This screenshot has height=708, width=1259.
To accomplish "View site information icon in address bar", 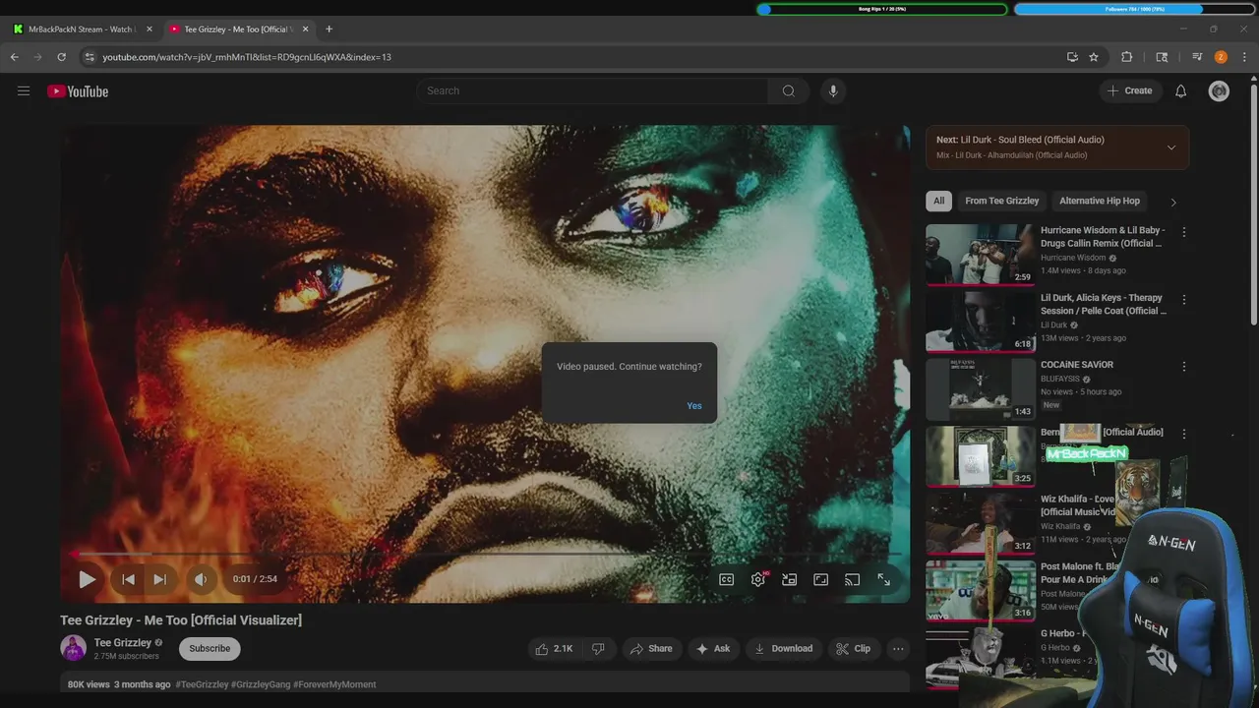I will tap(90, 57).
